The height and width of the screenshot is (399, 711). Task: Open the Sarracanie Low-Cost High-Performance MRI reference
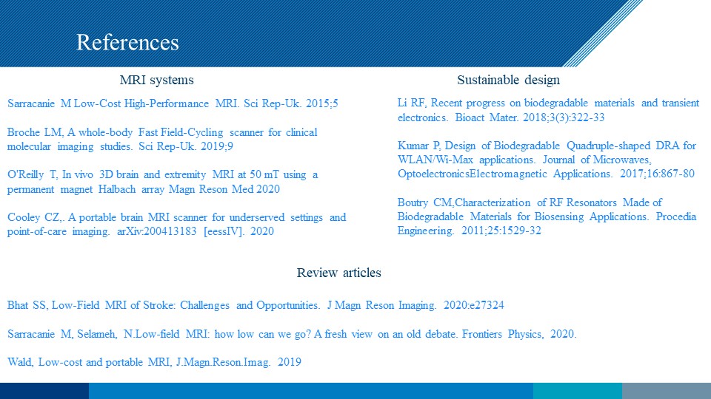pos(172,103)
